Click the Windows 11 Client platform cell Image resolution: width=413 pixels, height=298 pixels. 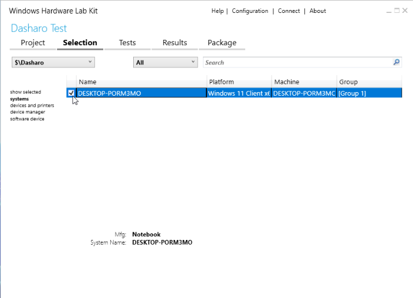(239, 93)
